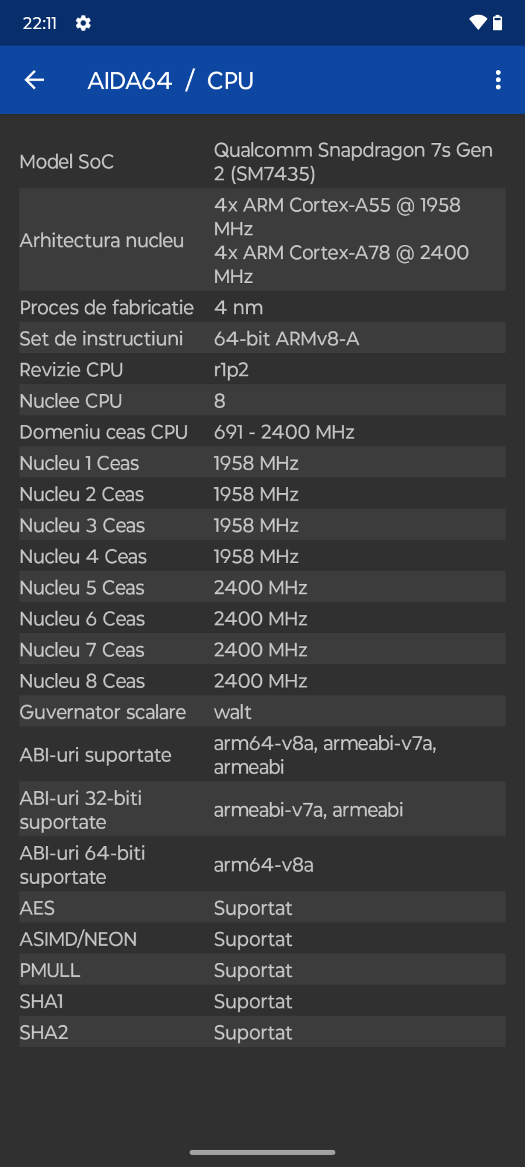Open the three-dot overflow menu

pyautogui.click(x=498, y=80)
